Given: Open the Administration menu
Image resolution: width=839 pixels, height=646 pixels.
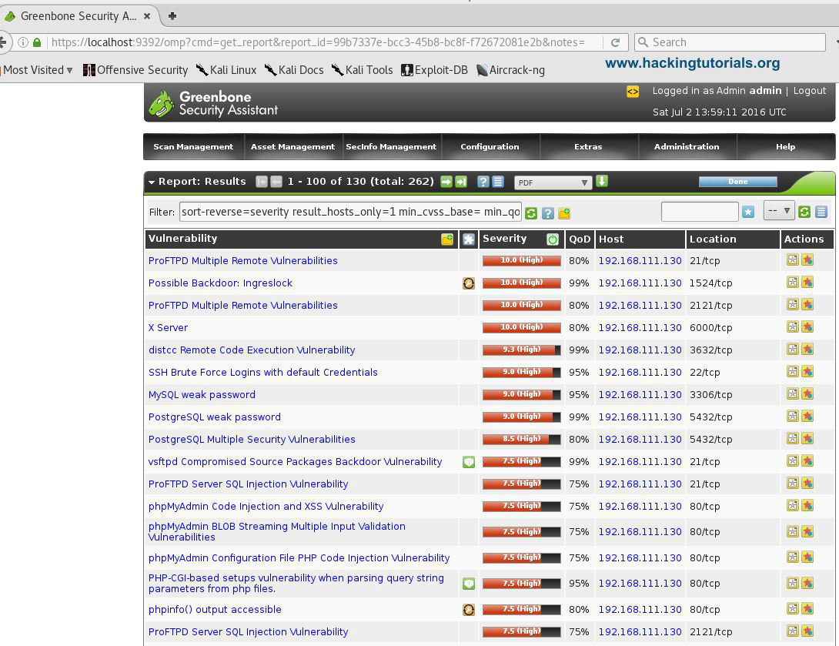Looking at the screenshot, I should [687, 146].
